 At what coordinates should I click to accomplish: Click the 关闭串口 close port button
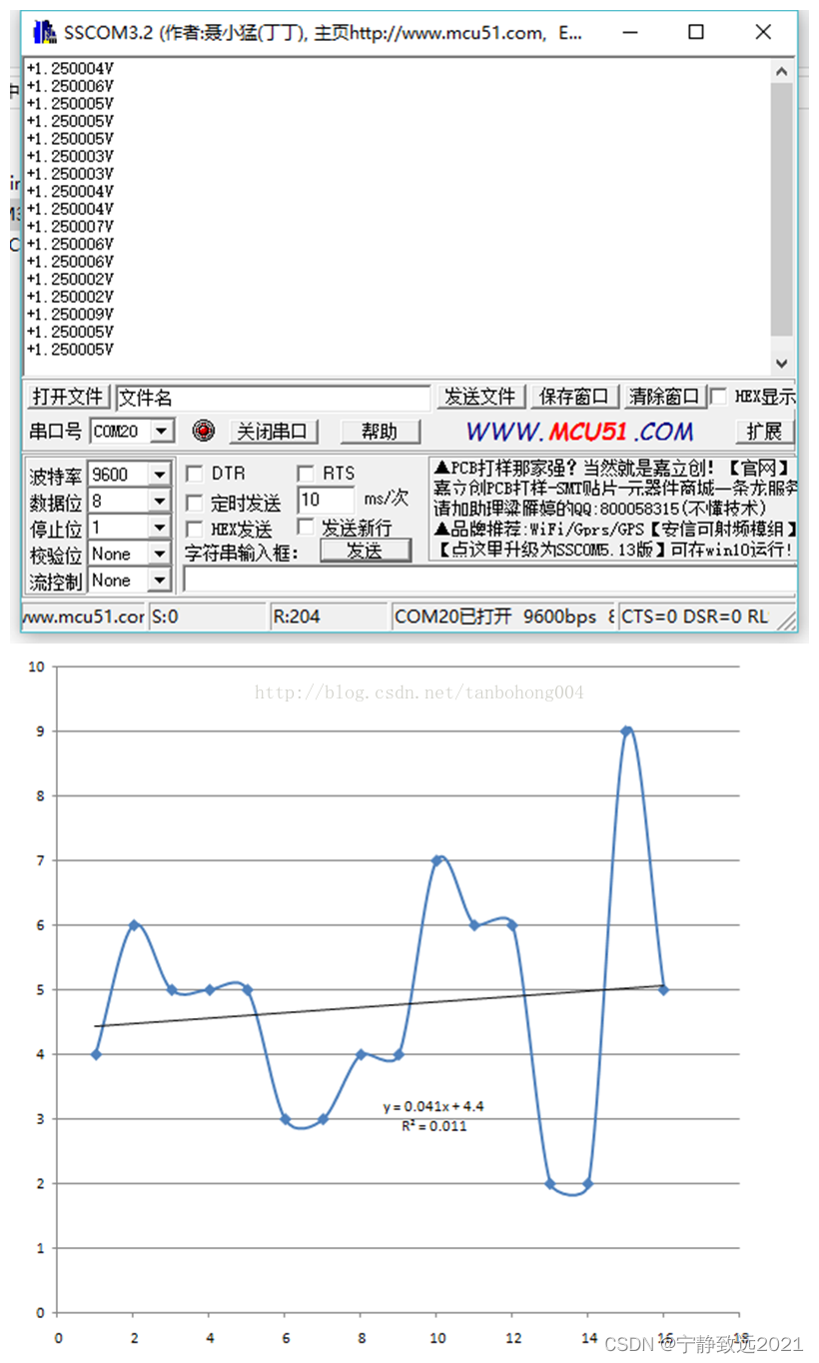(x=274, y=431)
